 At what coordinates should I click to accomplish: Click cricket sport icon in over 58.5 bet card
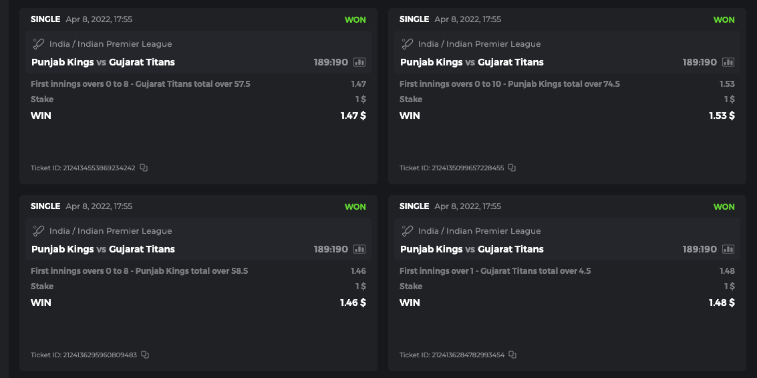[x=39, y=231]
